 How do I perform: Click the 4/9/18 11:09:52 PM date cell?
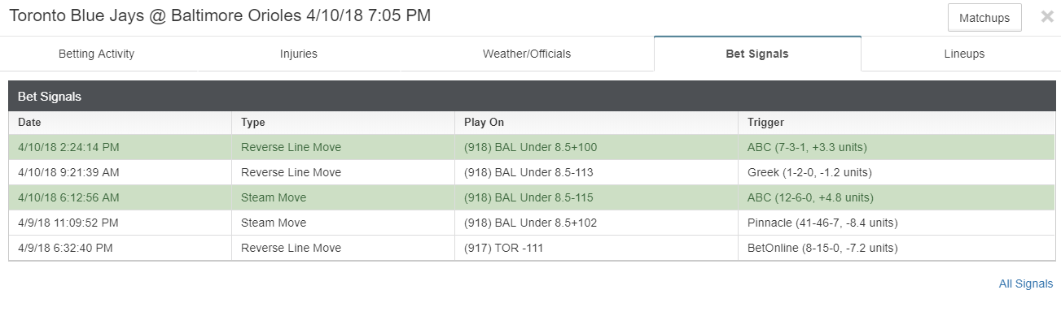121,223
